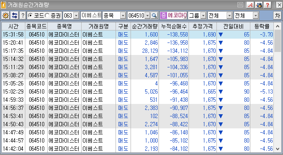Click cumulative value -84,102
The width and height of the screenshot is (283, 155).
179,149
